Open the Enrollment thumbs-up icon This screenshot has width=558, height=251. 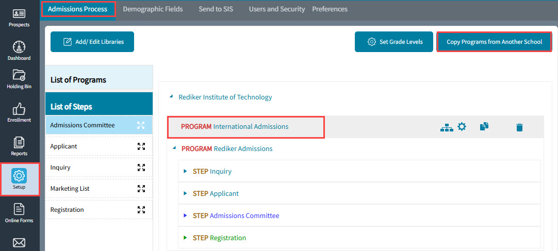19,108
